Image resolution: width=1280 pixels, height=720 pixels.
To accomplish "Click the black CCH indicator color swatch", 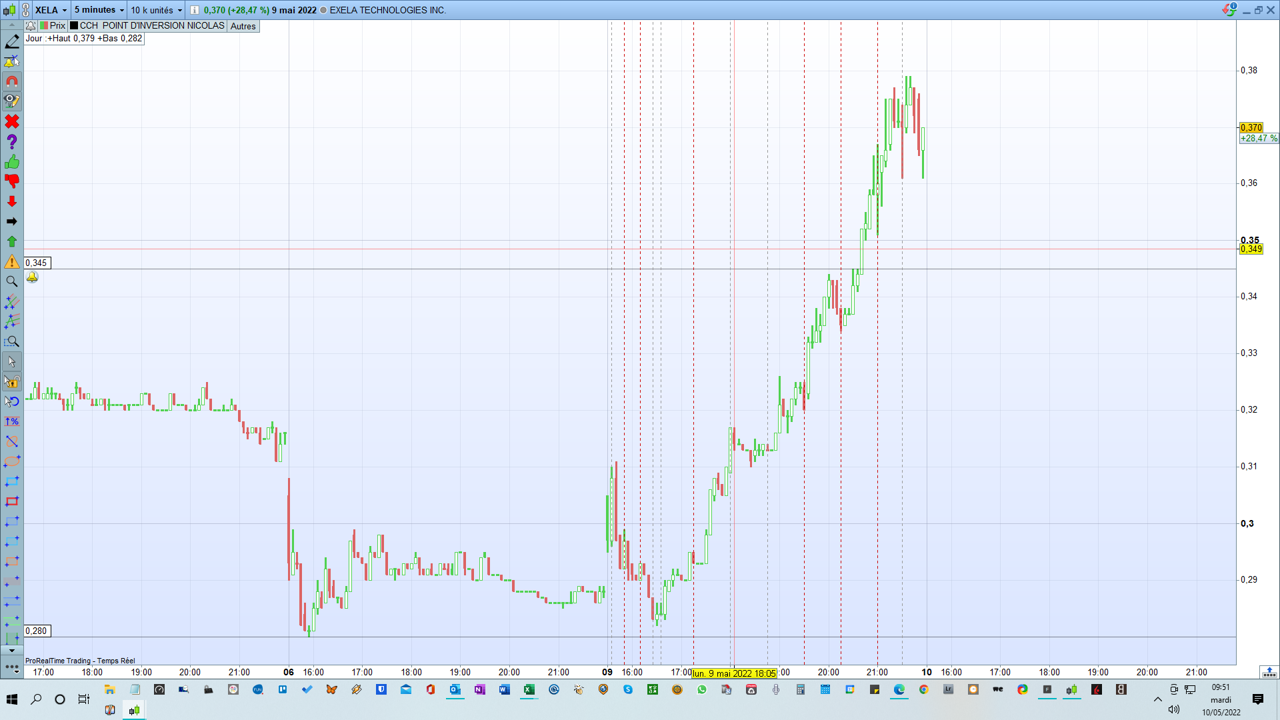I will [74, 26].
